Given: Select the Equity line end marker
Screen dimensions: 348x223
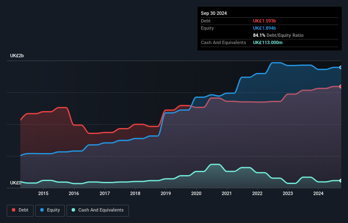Looking at the screenshot, I should pyautogui.click(x=341, y=67).
